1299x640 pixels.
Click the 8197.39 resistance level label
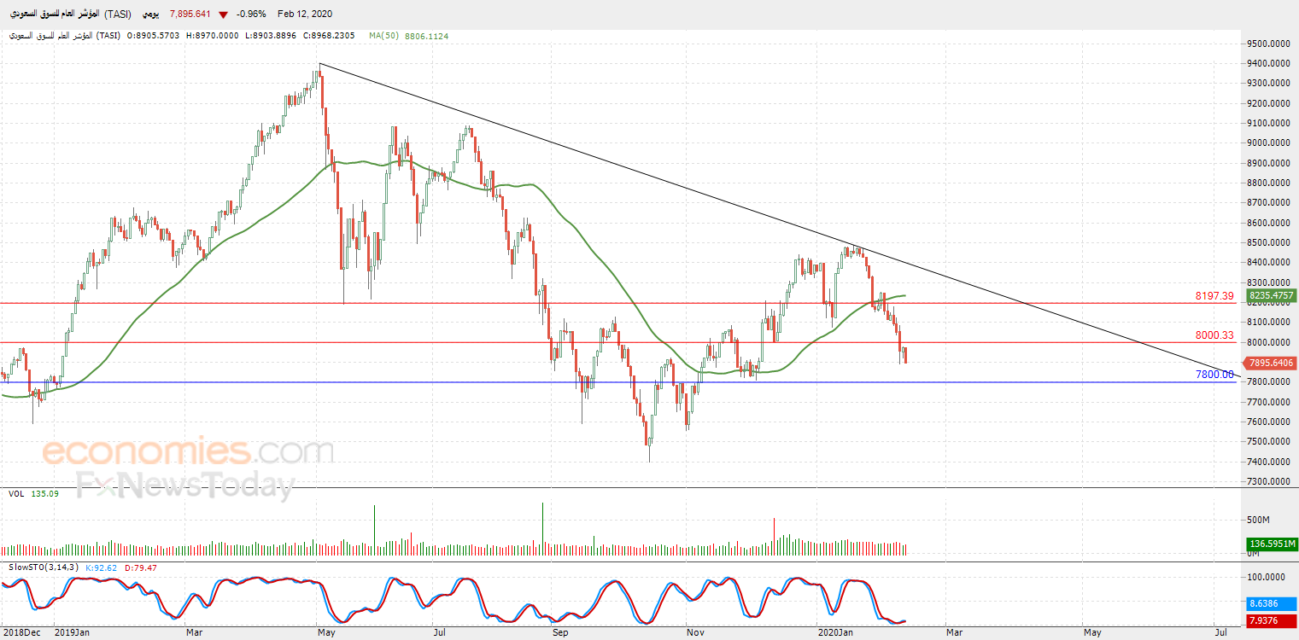point(1214,296)
